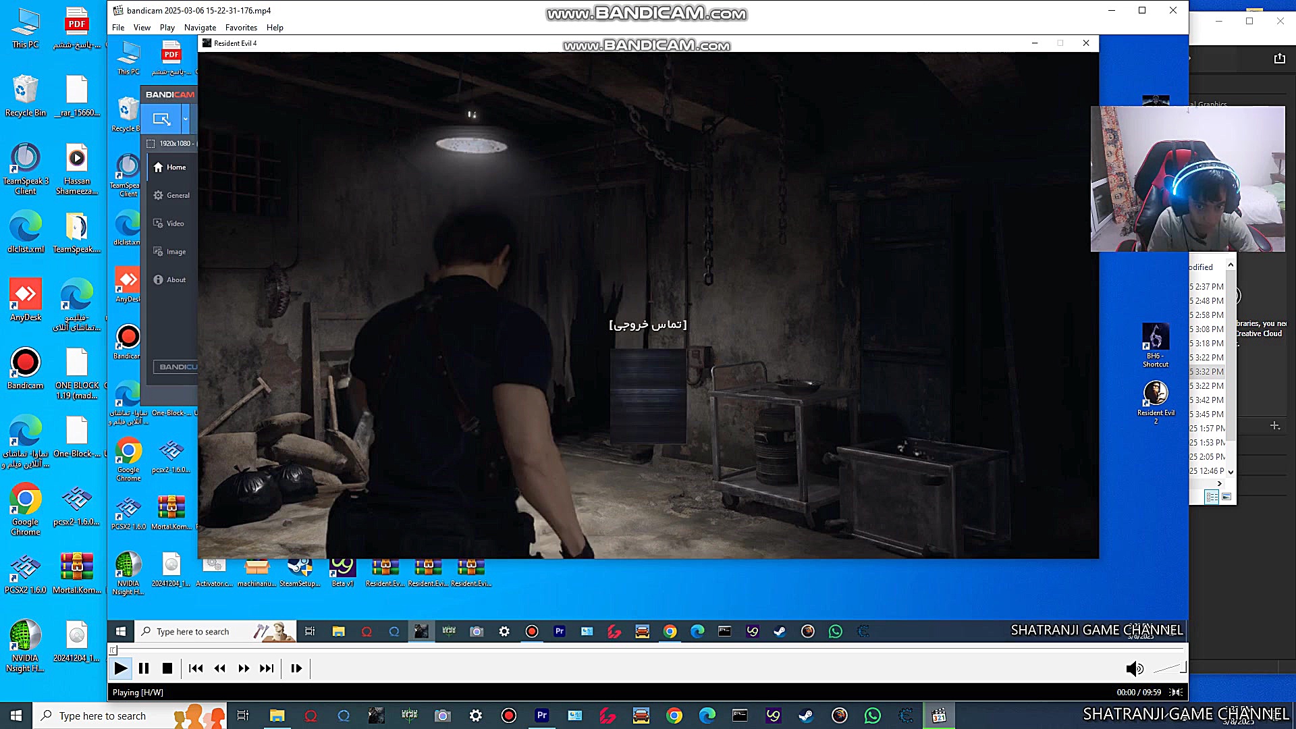The image size is (1296, 729).
Task: Select the Hassan Shameeza media file icon
Action: 77,169
